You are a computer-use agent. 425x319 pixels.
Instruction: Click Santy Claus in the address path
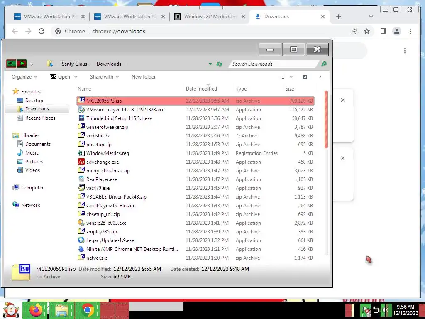74,64
